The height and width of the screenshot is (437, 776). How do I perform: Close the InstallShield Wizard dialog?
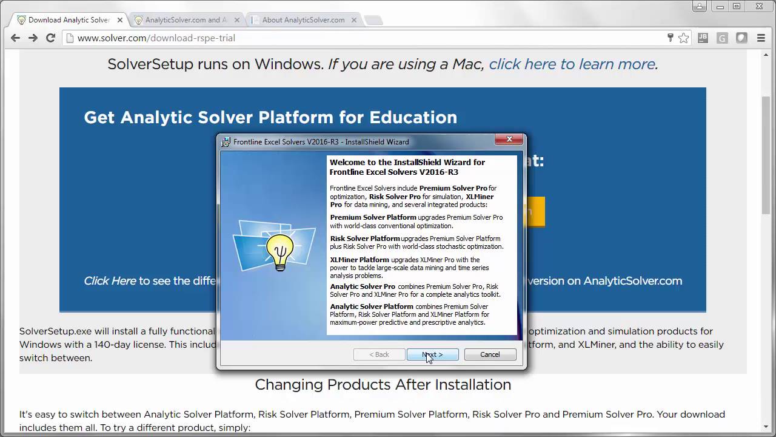click(x=509, y=140)
